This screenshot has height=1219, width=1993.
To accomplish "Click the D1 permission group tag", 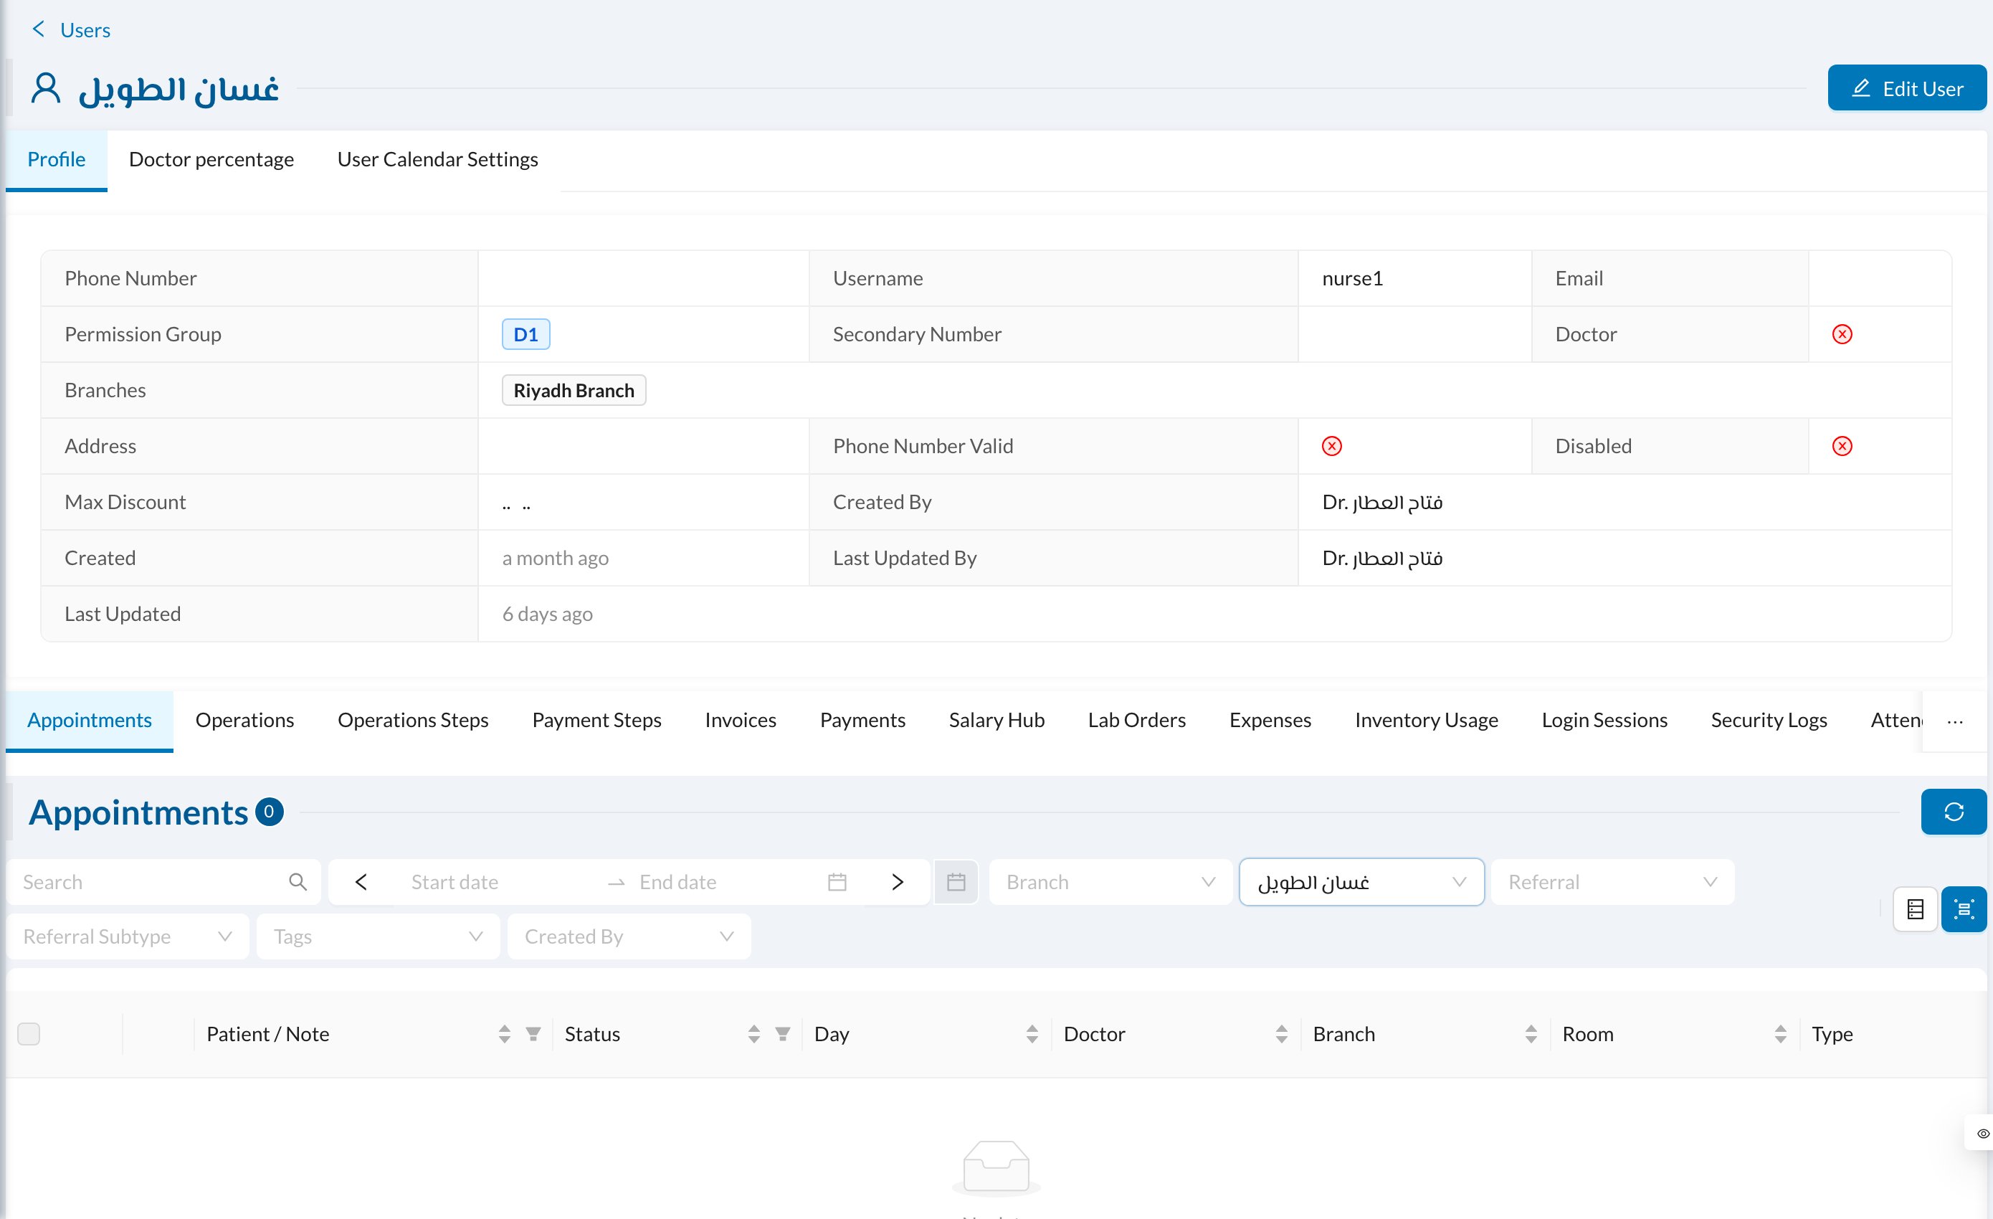I will [525, 334].
